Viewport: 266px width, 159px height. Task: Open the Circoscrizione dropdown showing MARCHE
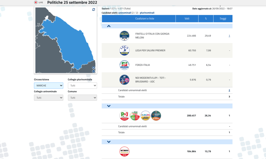(49, 86)
